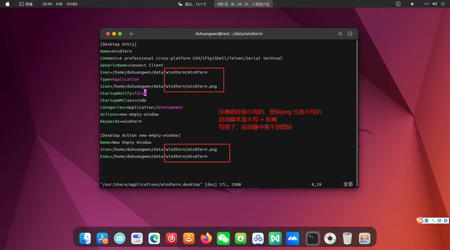Screen dimensions: 450x250
Task: Open the Sogou input indicator in top bar
Action: point(398,4)
